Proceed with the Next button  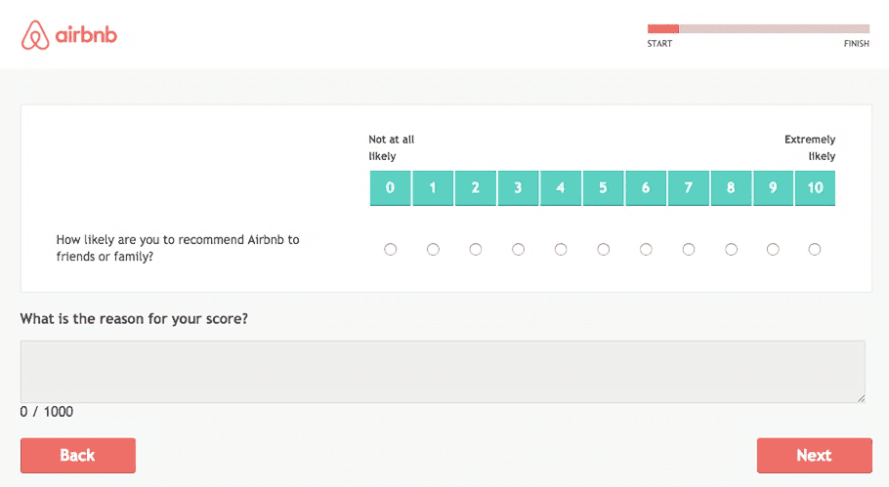814,456
